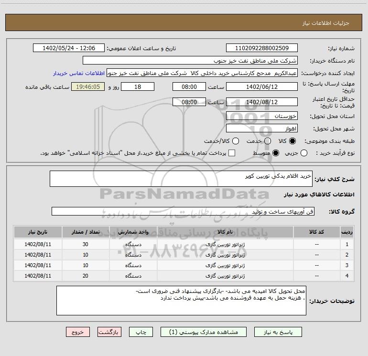
Task: Click the price validity date 1402/08/12
Action: click(x=262, y=102)
